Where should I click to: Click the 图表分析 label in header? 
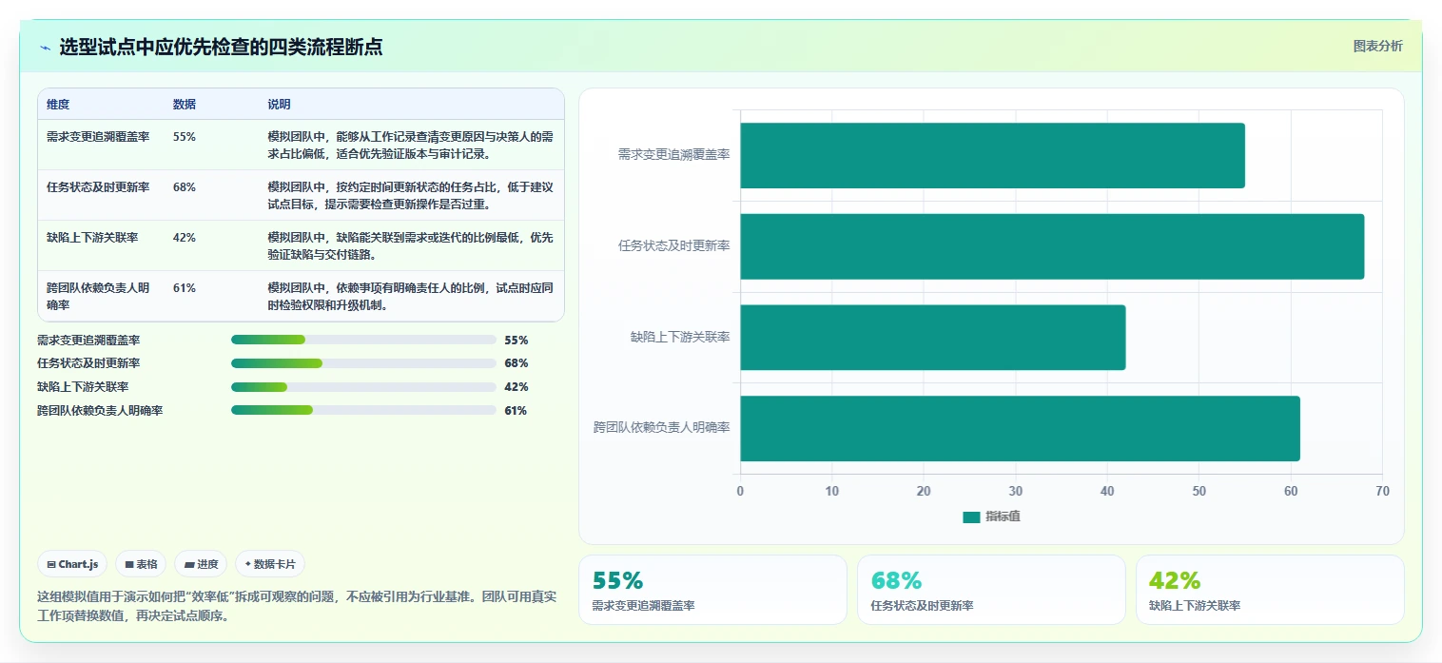coord(1377,46)
